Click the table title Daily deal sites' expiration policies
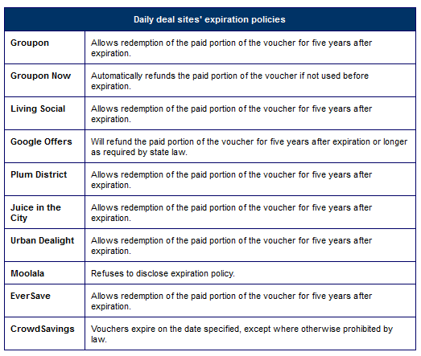The image size is (421, 356). pyautogui.click(x=209, y=19)
